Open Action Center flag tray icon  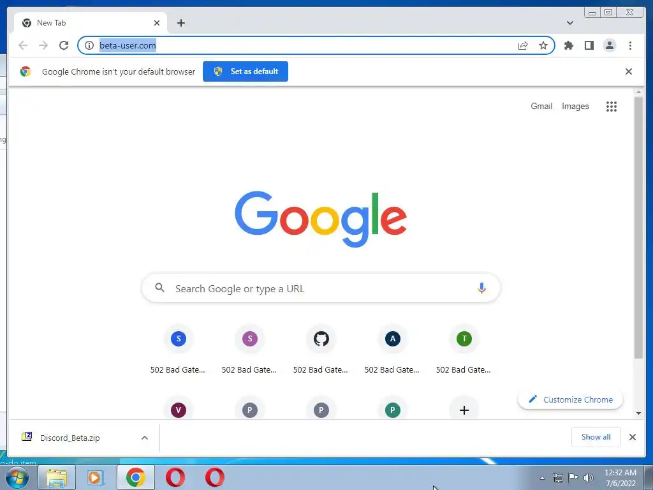point(573,477)
